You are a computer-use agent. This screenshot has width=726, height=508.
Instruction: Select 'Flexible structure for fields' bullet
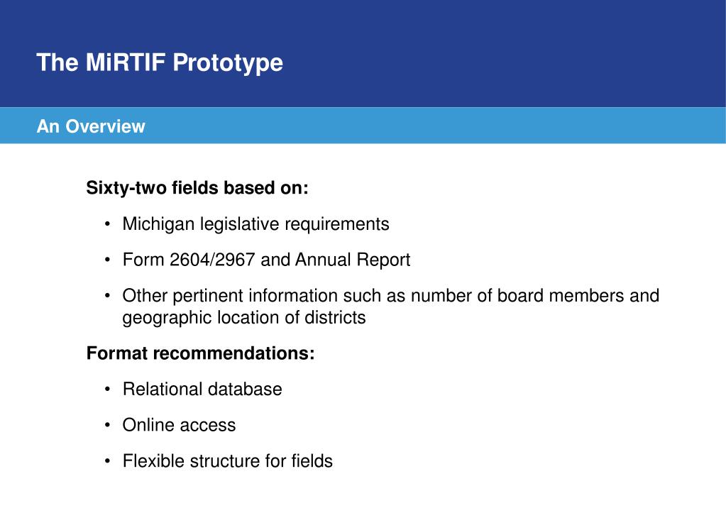pyautogui.click(x=227, y=461)
